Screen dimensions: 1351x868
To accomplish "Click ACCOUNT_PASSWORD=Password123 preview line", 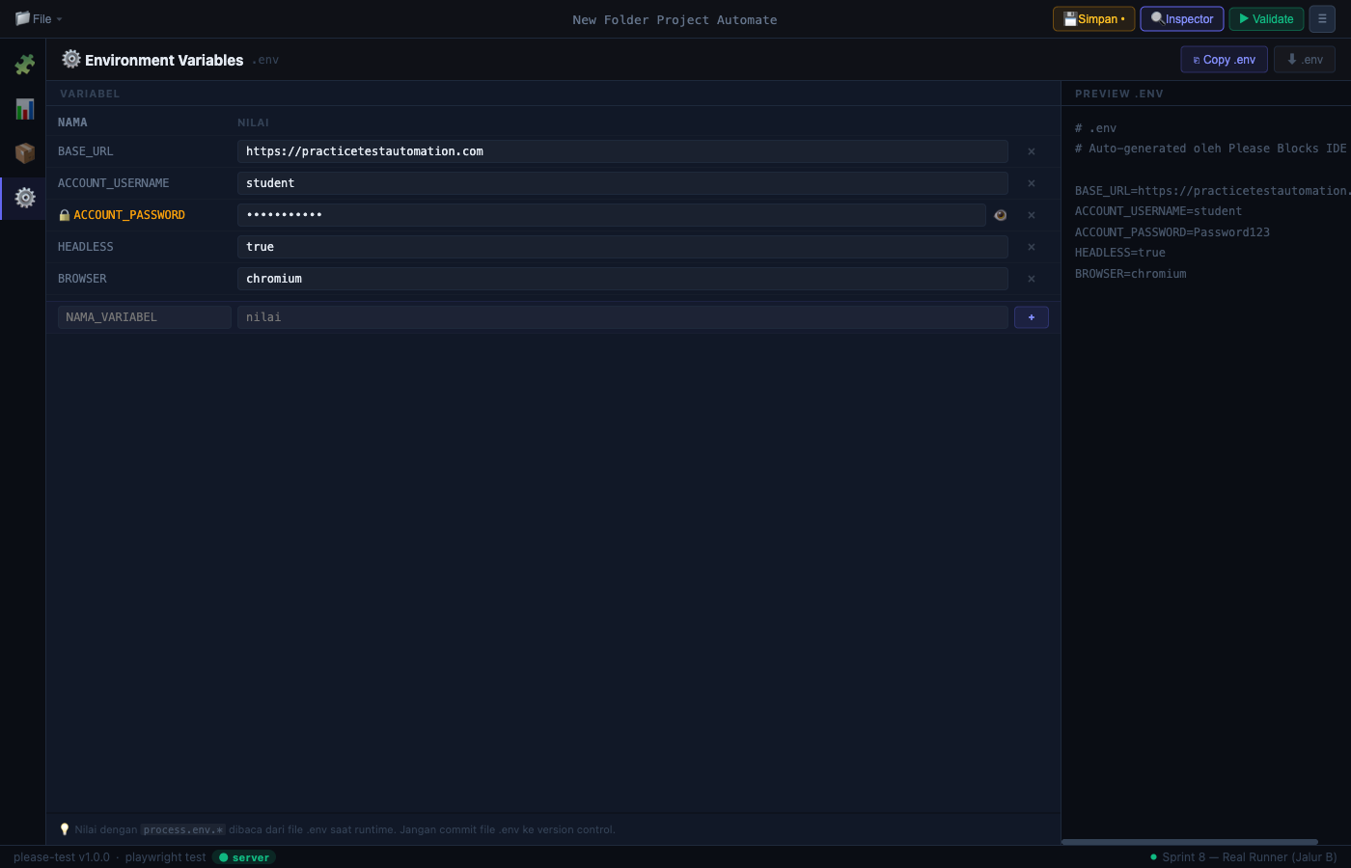I will 1172,232.
